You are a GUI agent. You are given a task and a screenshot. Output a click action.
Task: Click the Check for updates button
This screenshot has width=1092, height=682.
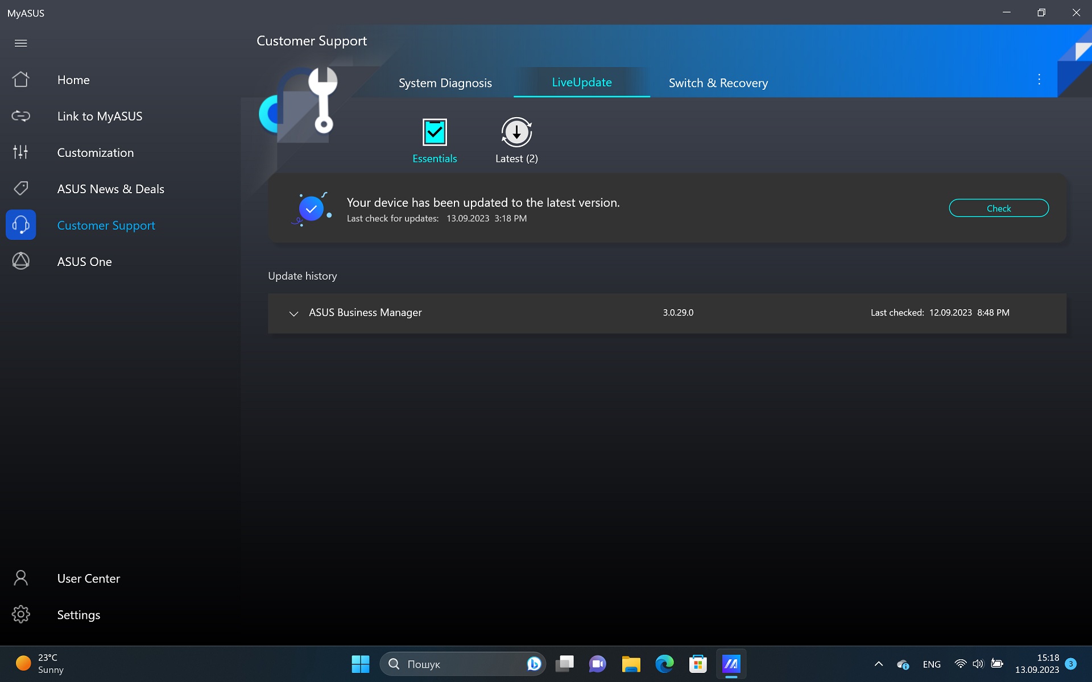point(999,208)
